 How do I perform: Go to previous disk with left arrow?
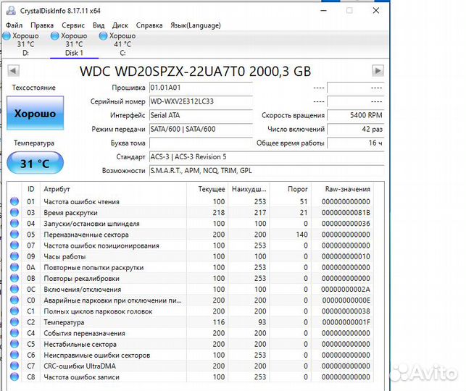click(13, 71)
